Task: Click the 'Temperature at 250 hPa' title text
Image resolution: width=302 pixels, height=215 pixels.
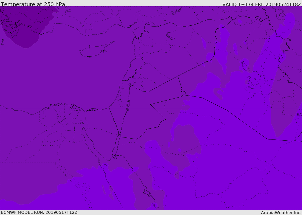Action: [33, 4]
